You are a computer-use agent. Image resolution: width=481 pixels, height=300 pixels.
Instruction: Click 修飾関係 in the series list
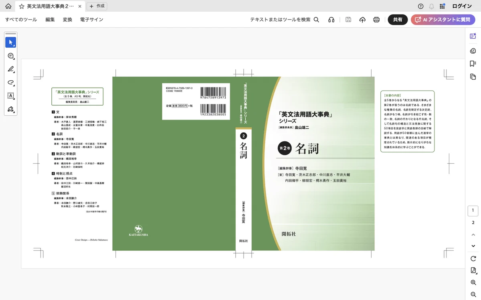click(x=63, y=193)
